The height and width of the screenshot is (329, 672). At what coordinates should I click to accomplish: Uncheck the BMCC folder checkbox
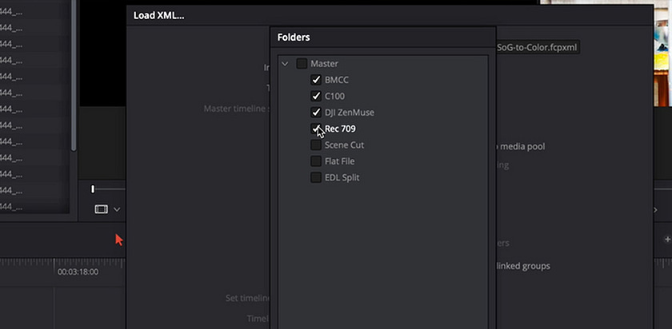316,80
